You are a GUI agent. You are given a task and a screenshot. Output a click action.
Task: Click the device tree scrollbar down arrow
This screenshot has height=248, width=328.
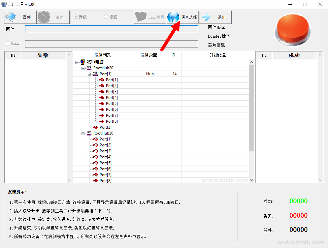coord(251,180)
